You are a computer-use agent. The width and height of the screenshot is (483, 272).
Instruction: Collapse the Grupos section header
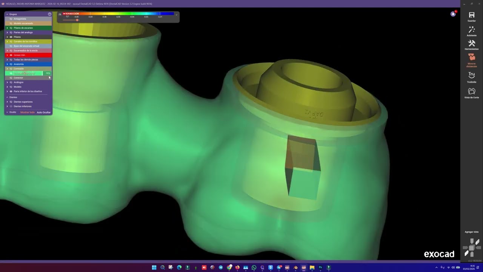coord(7,14)
